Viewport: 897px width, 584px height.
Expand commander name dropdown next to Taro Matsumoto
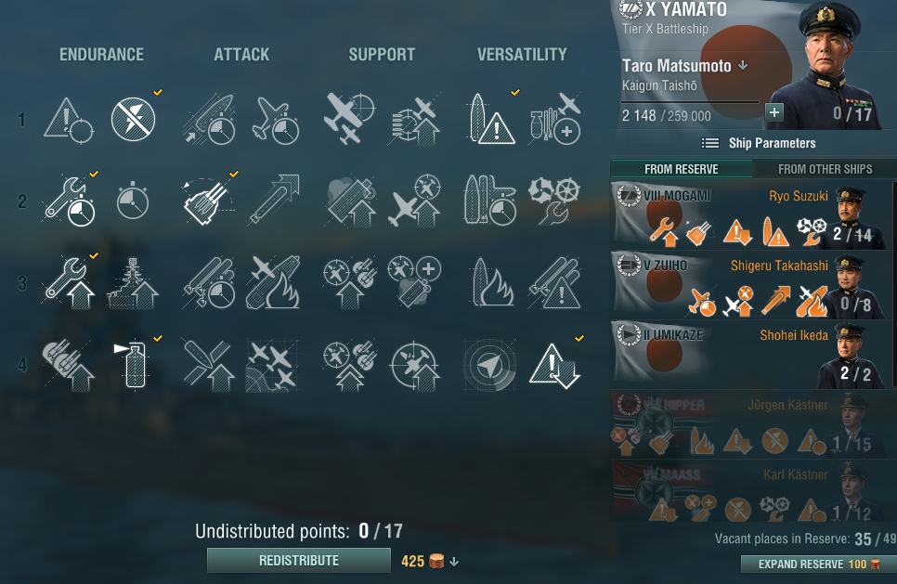(743, 65)
